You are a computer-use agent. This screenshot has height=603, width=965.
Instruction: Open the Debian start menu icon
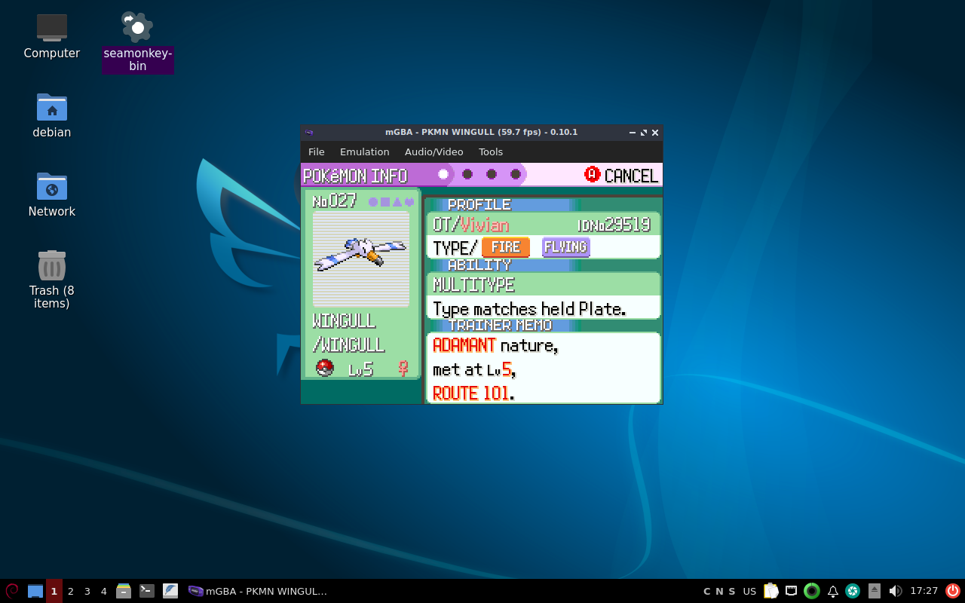(12, 591)
